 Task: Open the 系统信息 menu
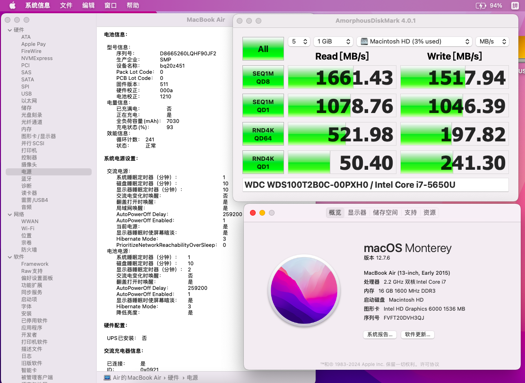pos(37,5)
